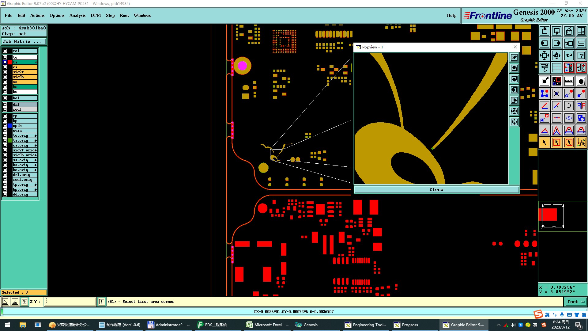The height and width of the screenshot is (331, 588).
Task: Click the 1:2 zoom icon
Action: (569, 55)
